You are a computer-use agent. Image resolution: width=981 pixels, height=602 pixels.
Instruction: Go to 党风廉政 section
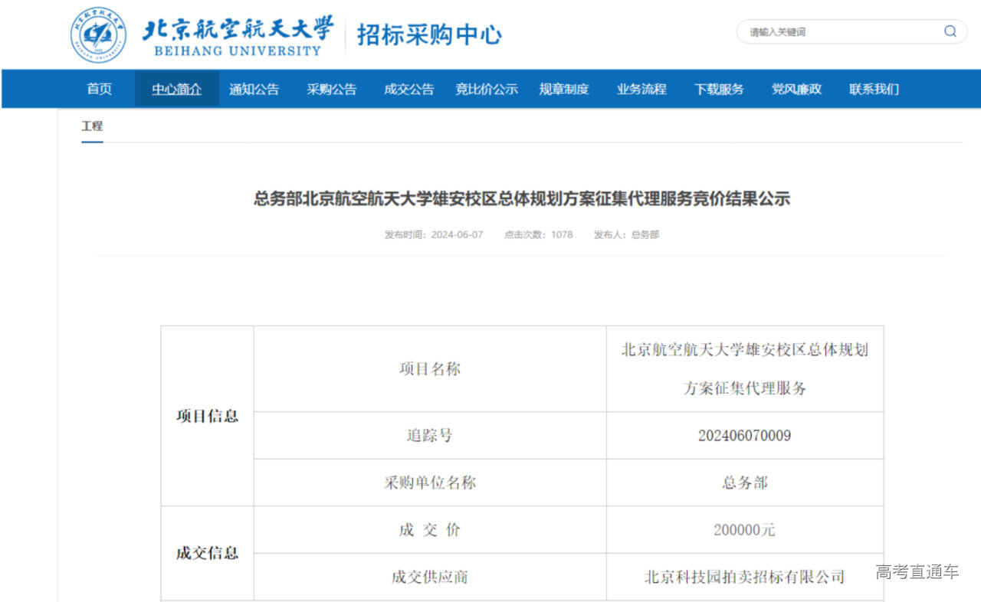point(796,89)
